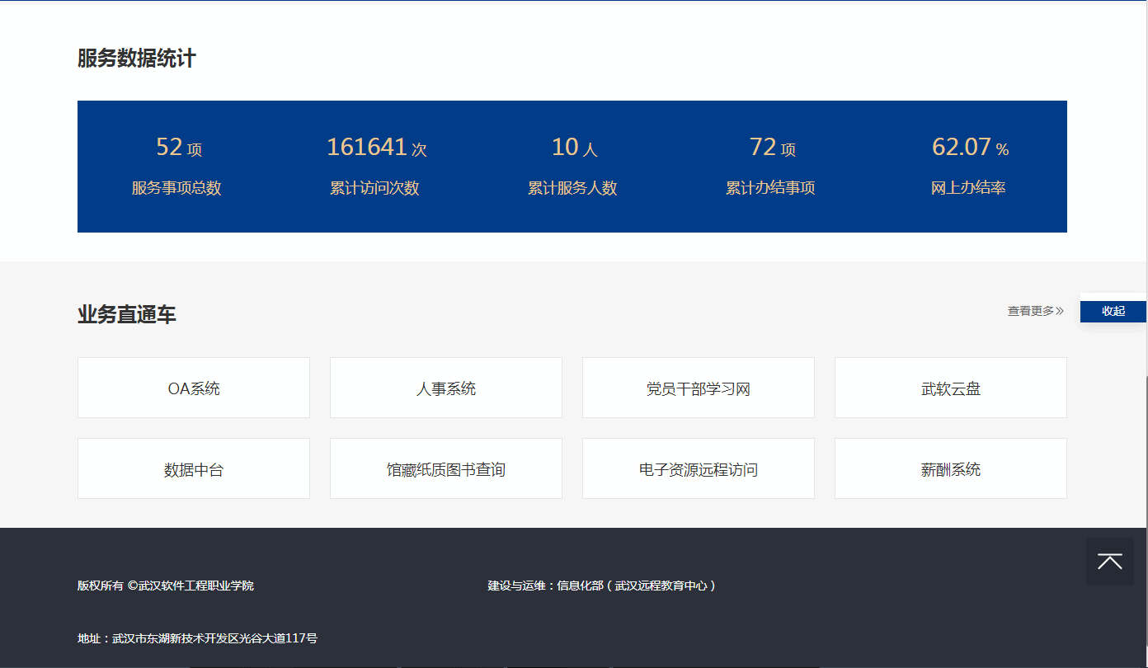This screenshot has height=668, width=1148.
Task: Click the back-to-top arrow icon
Action: [x=1109, y=562]
